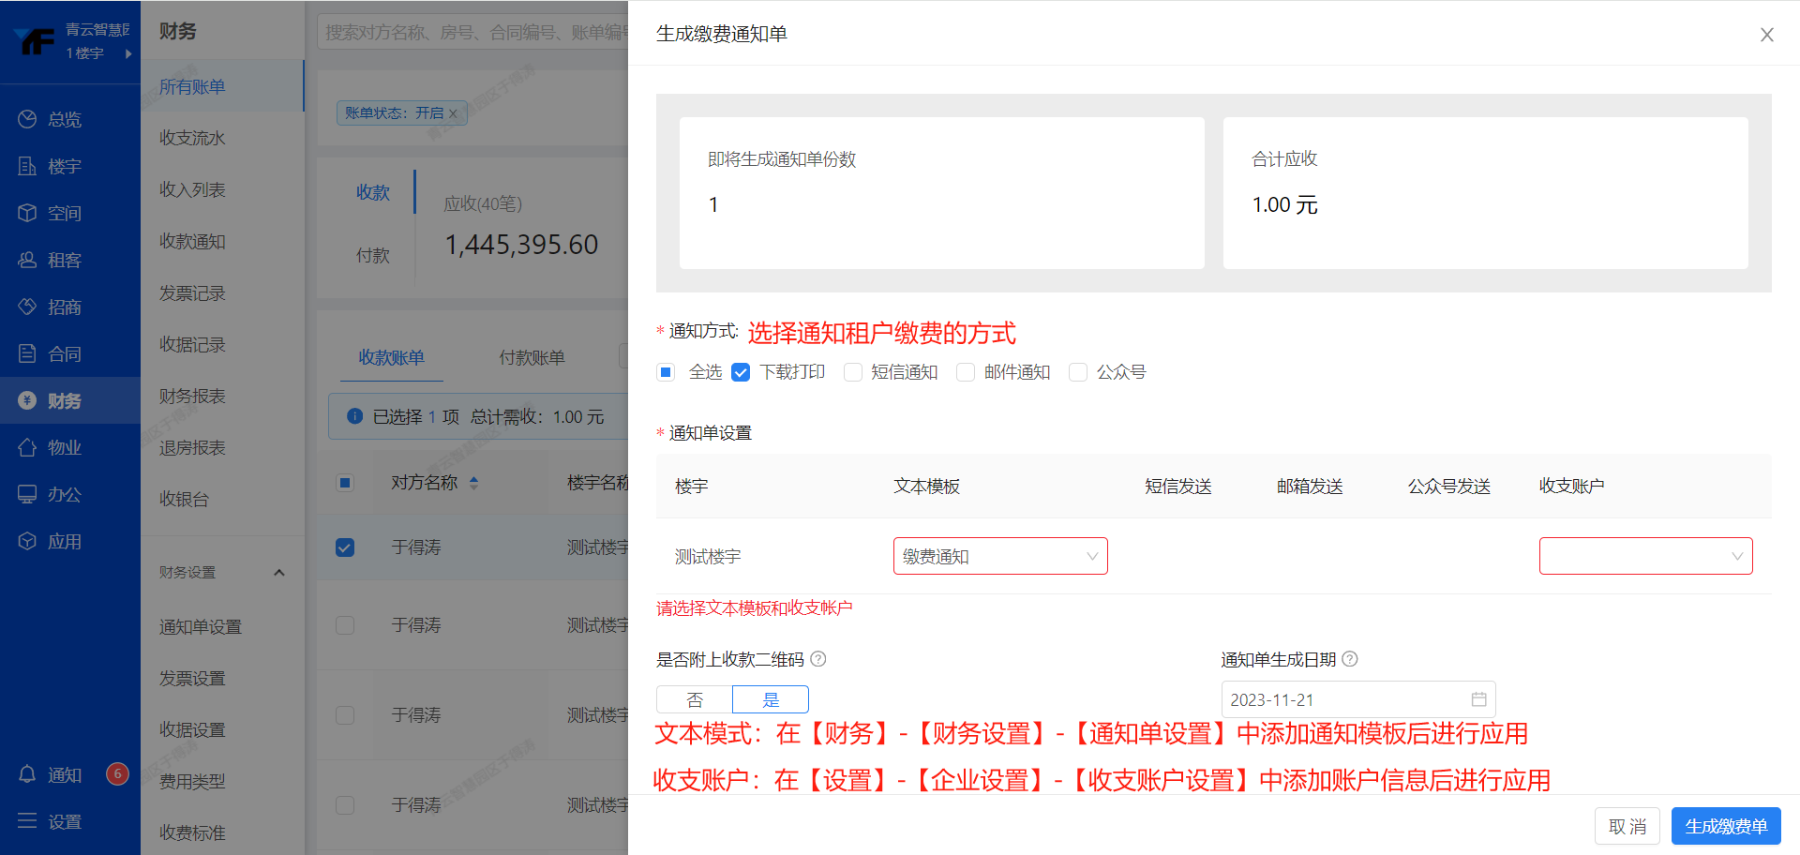Click the calendar icon in date field

point(1478,699)
